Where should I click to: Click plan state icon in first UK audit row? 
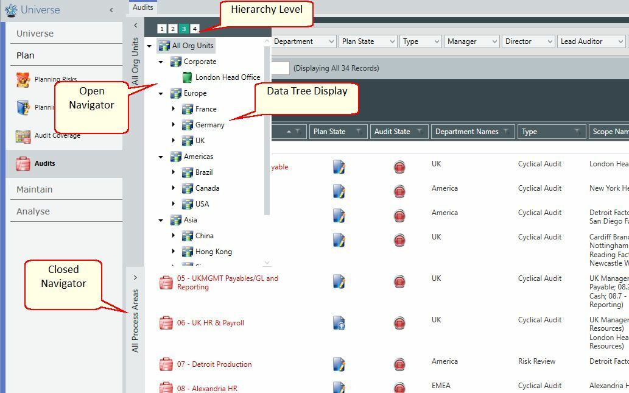coord(339,167)
